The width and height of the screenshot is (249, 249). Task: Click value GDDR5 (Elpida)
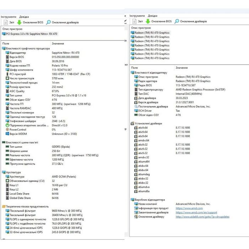(x=61, y=147)
